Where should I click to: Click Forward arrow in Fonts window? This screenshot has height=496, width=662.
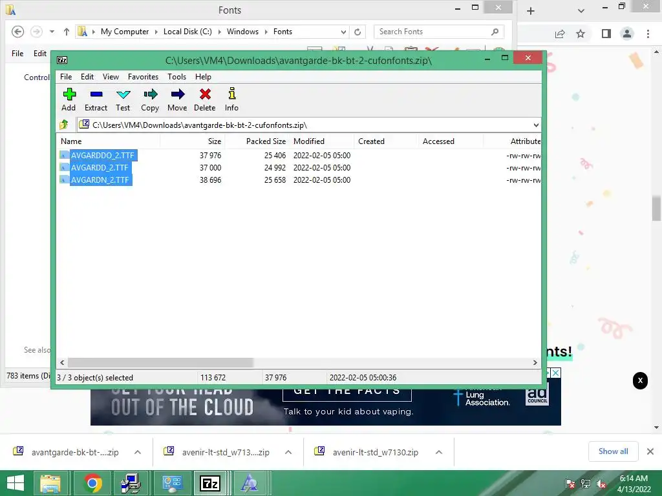(x=36, y=32)
